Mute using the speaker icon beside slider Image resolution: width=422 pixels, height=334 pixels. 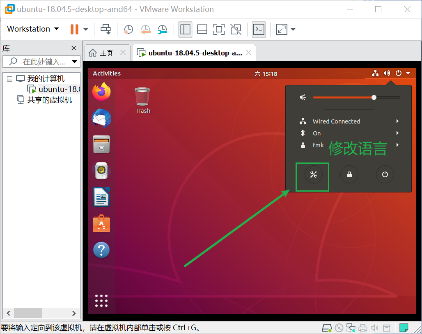click(x=303, y=97)
